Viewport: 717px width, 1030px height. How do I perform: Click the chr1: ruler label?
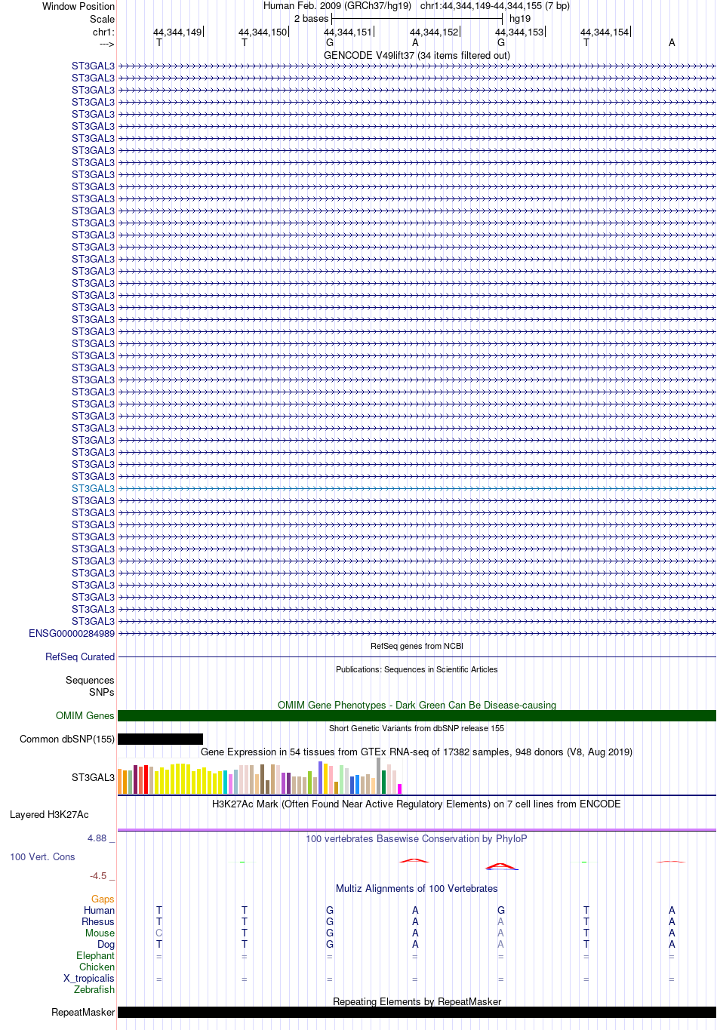pos(103,32)
